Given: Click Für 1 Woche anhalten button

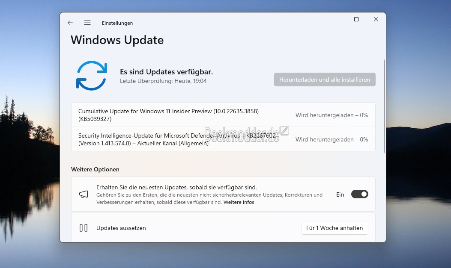Looking at the screenshot, I should (x=335, y=228).
